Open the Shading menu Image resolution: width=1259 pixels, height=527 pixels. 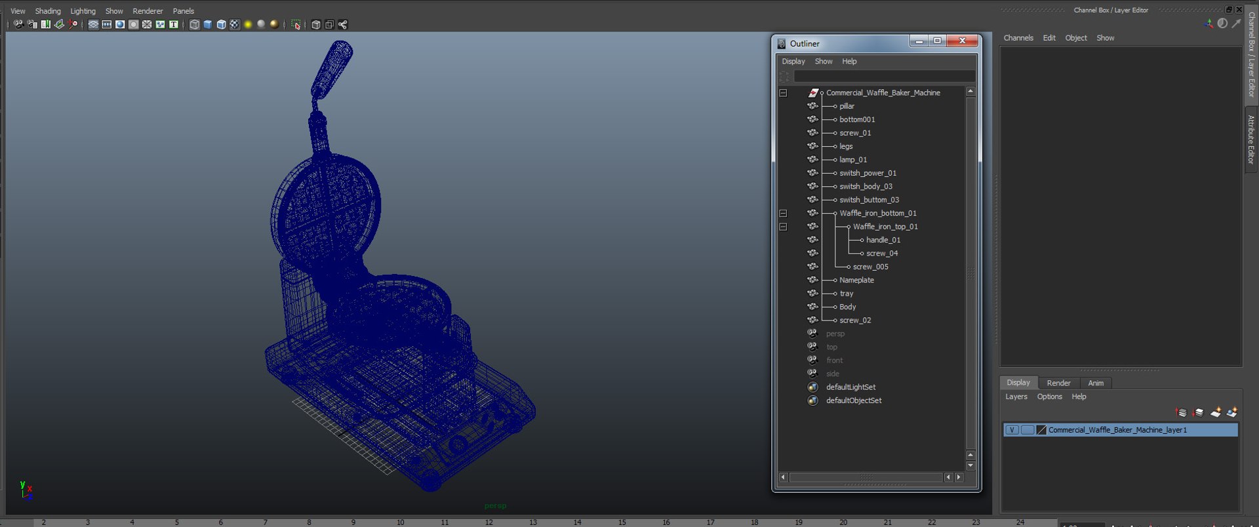[x=48, y=11]
